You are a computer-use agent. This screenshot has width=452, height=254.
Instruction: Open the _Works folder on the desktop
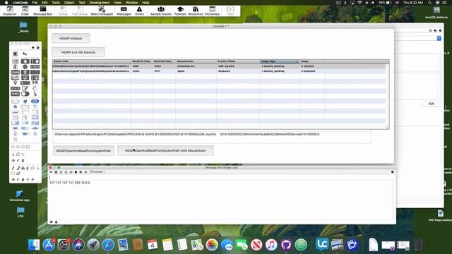click(23, 27)
